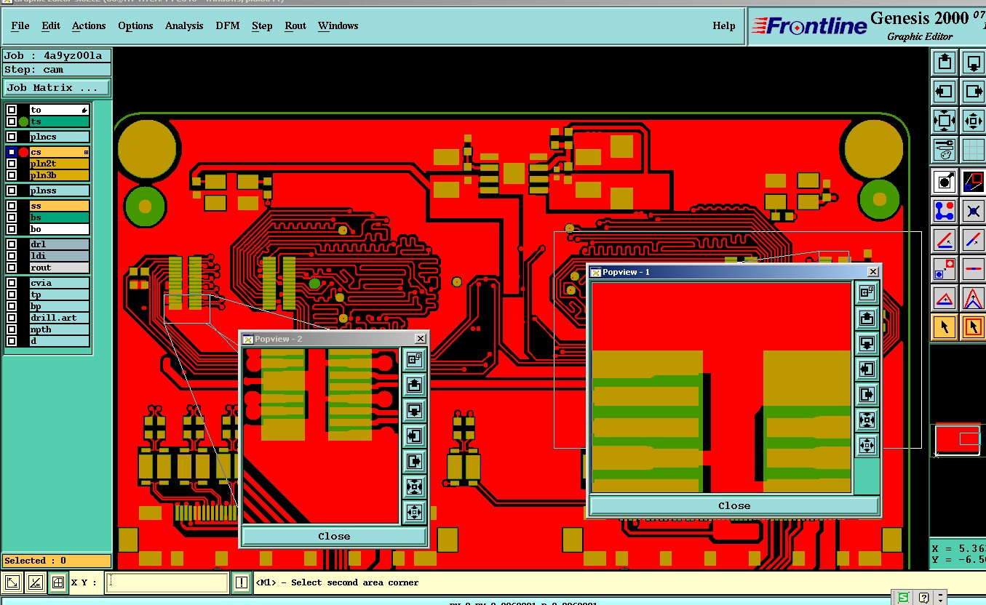Select the black circle feature highlight tool
The height and width of the screenshot is (605, 986).
click(x=945, y=182)
